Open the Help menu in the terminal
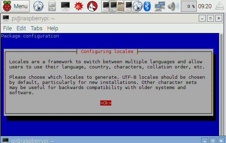 pyautogui.click(x=53, y=28)
